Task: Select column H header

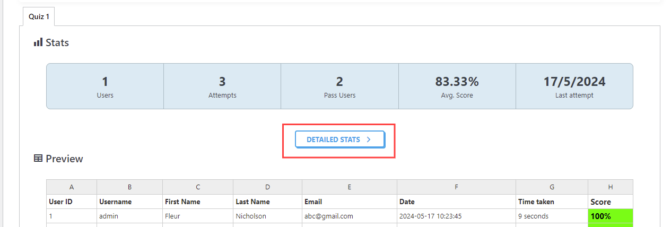Action: coord(611,187)
